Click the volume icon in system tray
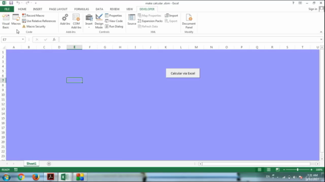The image size is (325, 182). (295, 177)
